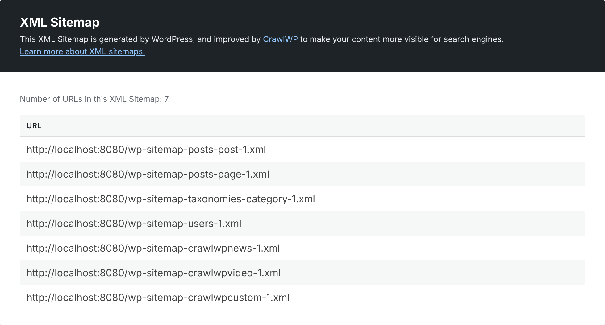Visit the wp-sitemap-taxonomies-category-1.xml URL

tap(171, 199)
